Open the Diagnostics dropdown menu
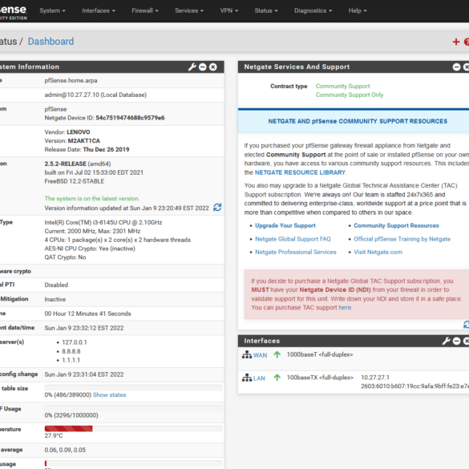 click(313, 10)
